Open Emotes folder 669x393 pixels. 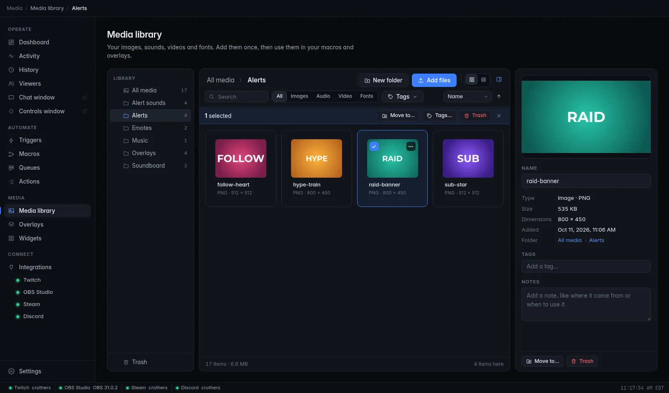click(151, 128)
